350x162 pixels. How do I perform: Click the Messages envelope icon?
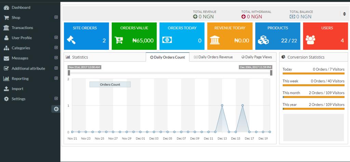pos(6,58)
